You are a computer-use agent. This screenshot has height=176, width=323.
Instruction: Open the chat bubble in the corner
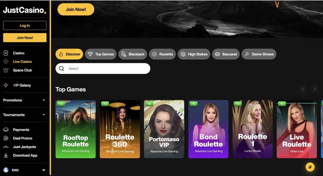310,167
